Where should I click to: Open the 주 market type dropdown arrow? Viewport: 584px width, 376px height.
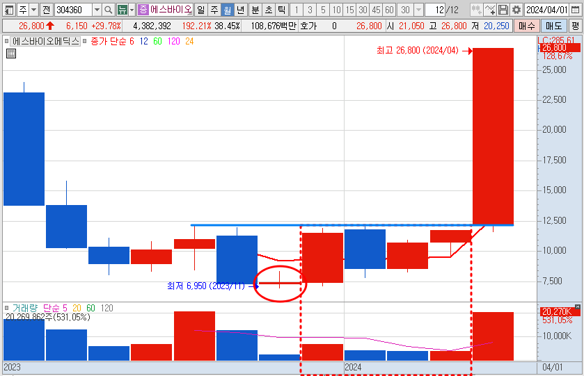[33, 10]
